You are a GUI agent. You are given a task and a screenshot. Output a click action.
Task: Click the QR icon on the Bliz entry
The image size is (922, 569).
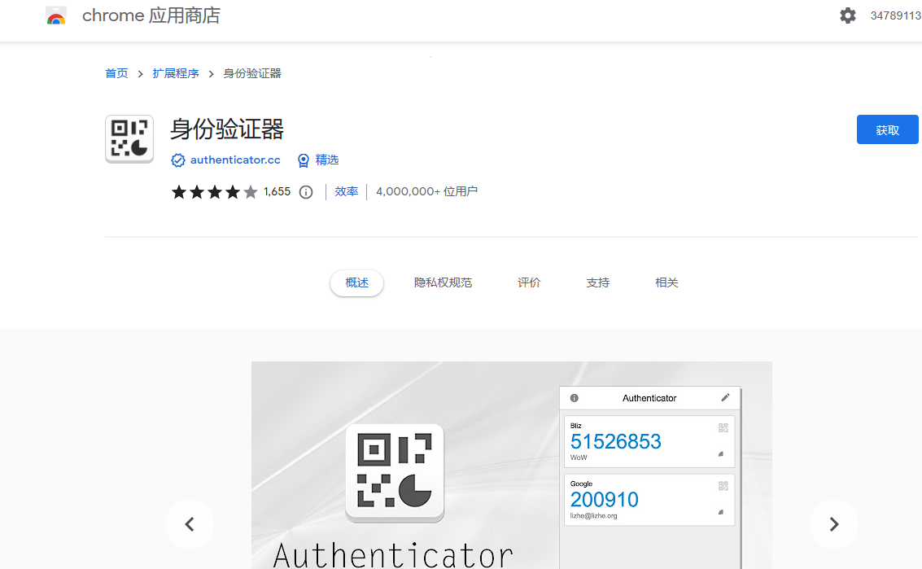723,428
